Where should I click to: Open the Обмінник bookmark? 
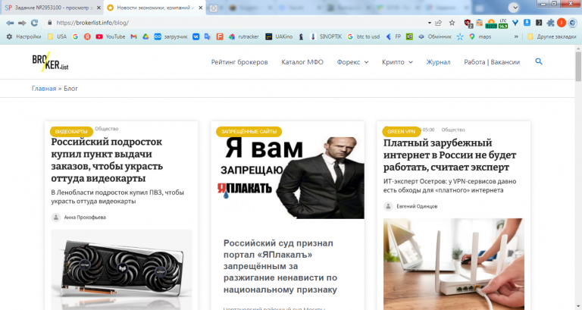click(435, 36)
